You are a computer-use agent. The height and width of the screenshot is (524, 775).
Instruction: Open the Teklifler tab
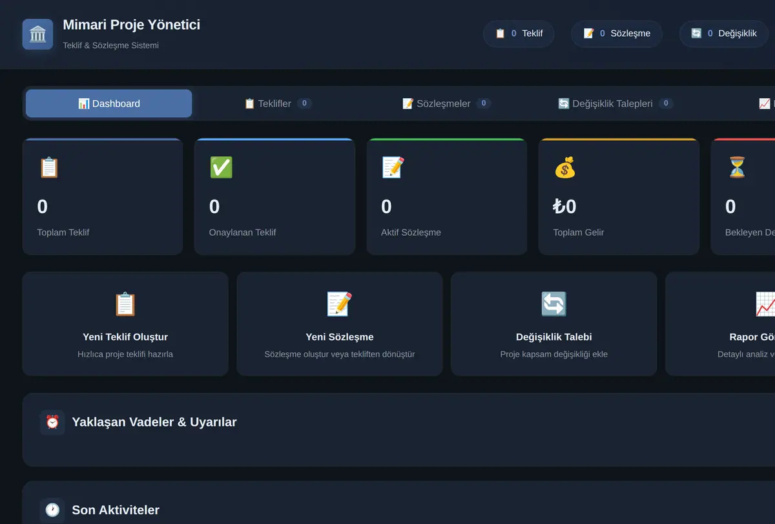278,103
